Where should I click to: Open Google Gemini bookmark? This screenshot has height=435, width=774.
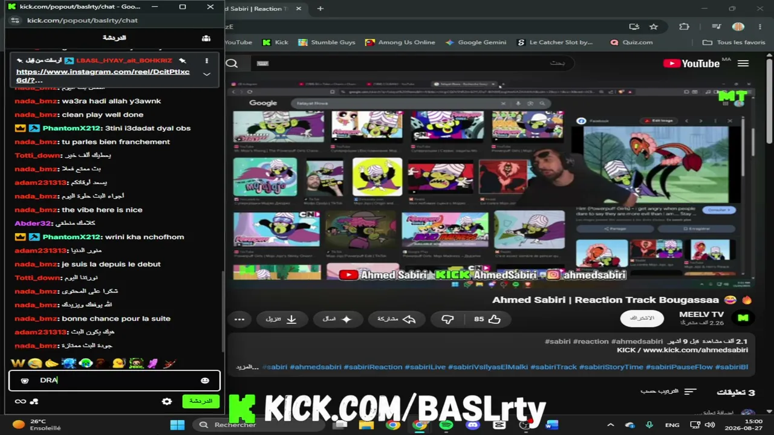coord(476,42)
